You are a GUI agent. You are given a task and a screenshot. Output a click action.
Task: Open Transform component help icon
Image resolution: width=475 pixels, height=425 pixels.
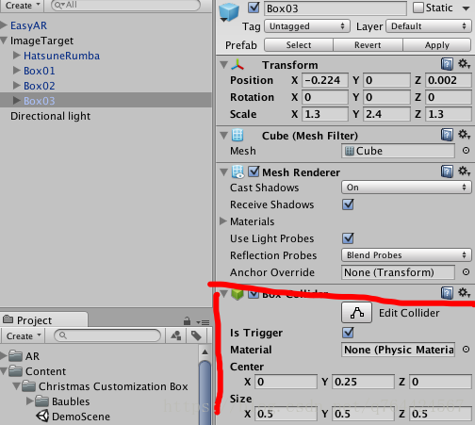(447, 64)
